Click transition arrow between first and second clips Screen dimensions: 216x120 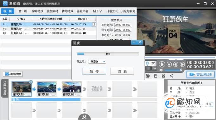pyautogui.click(x=34, y=89)
